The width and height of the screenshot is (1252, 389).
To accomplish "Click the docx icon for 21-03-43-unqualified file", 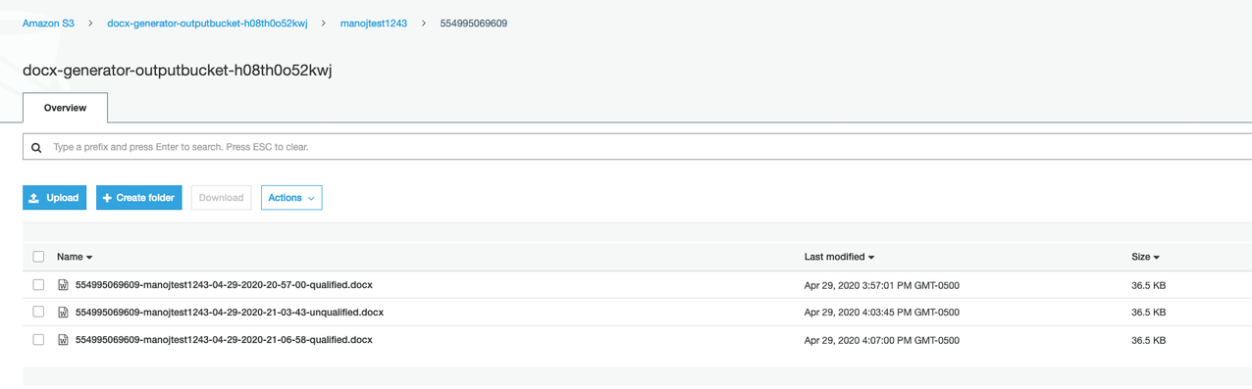I will point(63,313).
